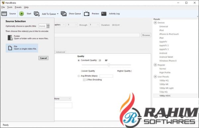Select the iPad preset
This screenshot has height=128, width=199.
[x=161, y=38]
